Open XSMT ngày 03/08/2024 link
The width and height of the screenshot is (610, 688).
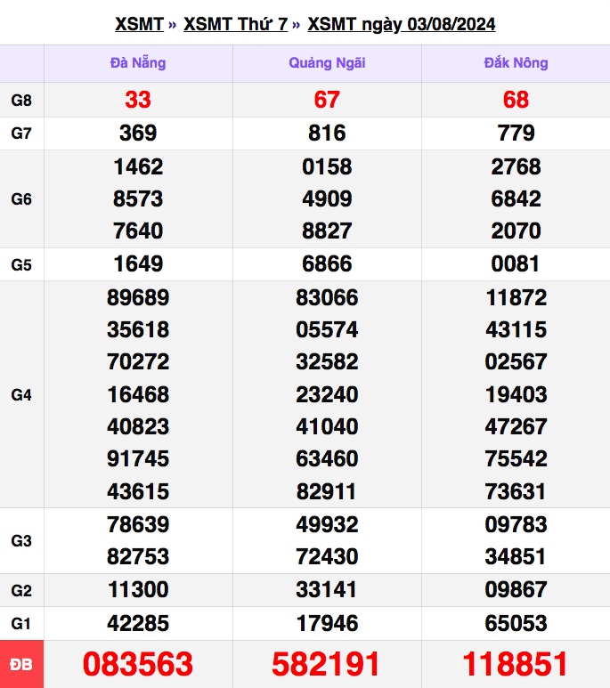click(401, 24)
